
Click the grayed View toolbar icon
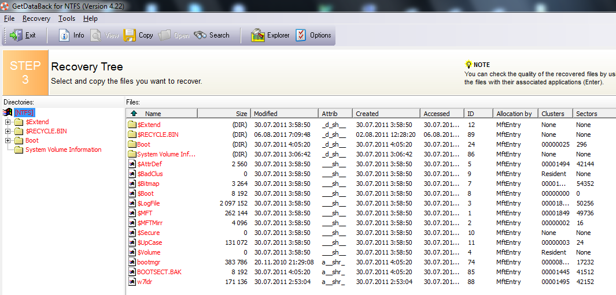(x=96, y=36)
